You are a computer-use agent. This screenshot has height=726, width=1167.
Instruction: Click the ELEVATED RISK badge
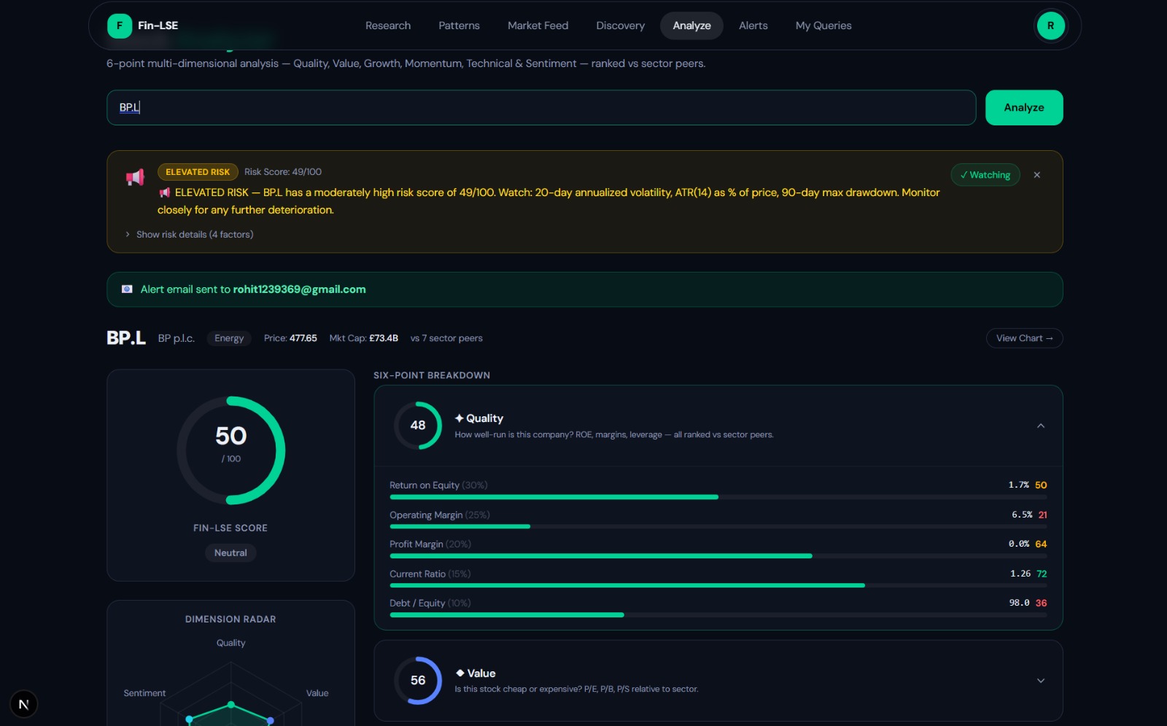[x=198, y=172]
